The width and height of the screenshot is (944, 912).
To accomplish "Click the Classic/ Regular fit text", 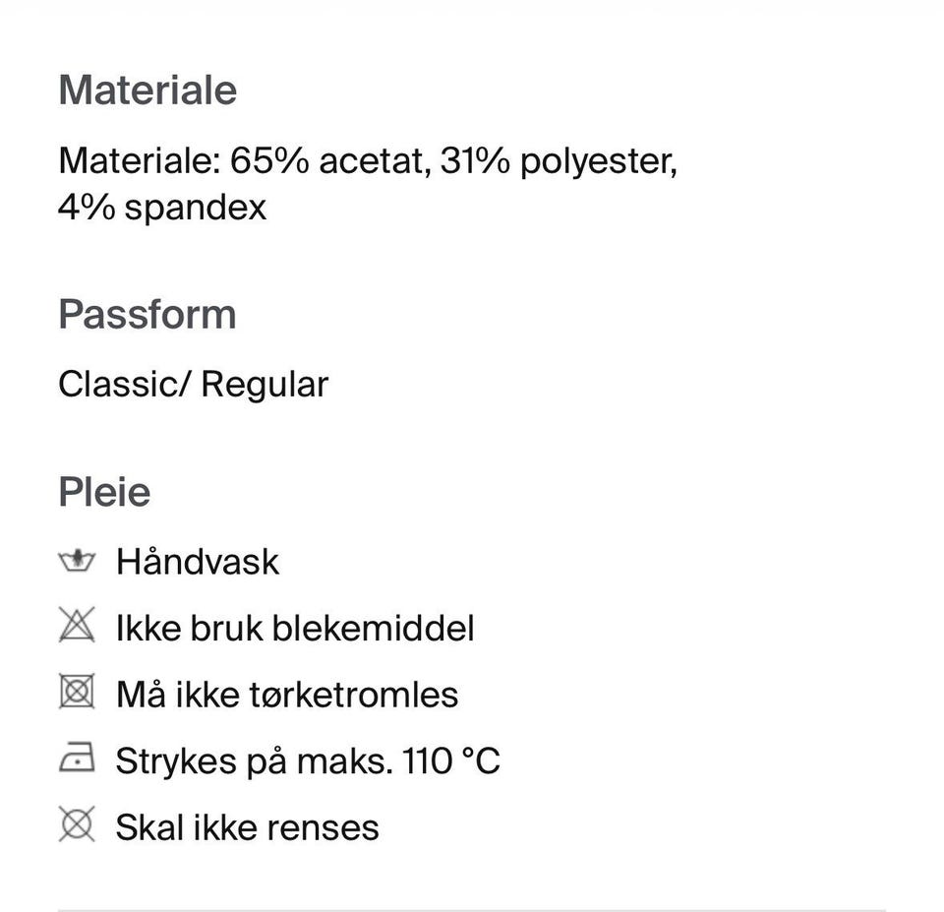I will click(x=193, y=384).
